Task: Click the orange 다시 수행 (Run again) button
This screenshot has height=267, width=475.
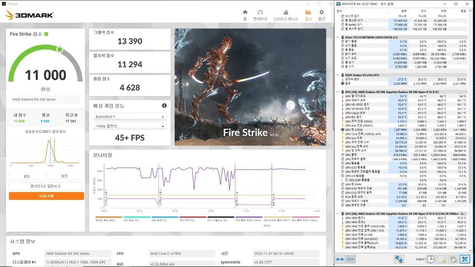Action: (46, 196)
